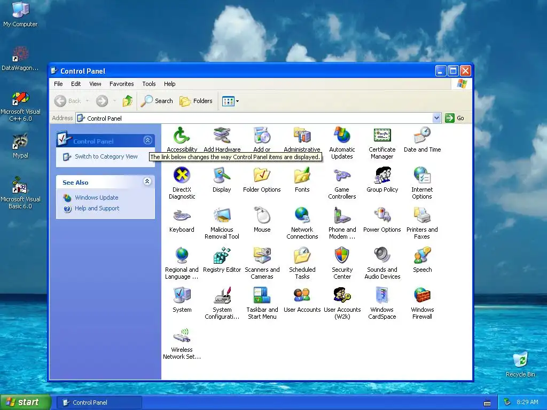Image resolution: width=547 pixels, height=410 pixels.
Task: Click the Search toolbar button
Action: (157, 101)
